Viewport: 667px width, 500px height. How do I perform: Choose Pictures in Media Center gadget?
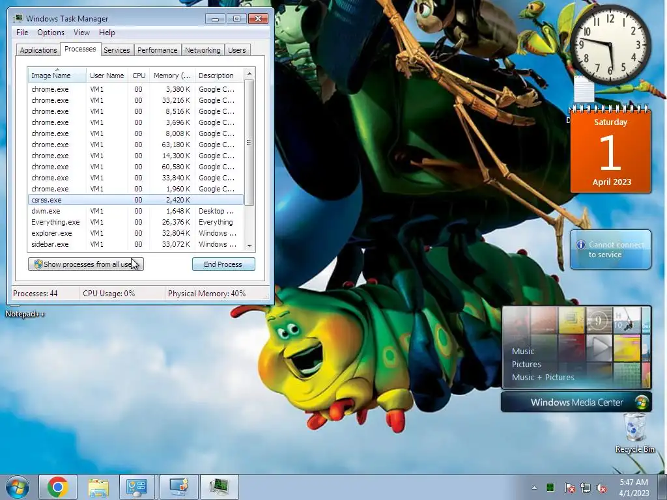click(x=526, y=365)
